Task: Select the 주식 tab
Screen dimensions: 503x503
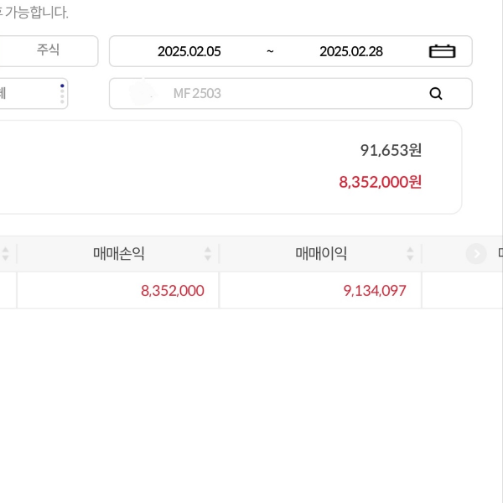Action: tap(48, 50)
